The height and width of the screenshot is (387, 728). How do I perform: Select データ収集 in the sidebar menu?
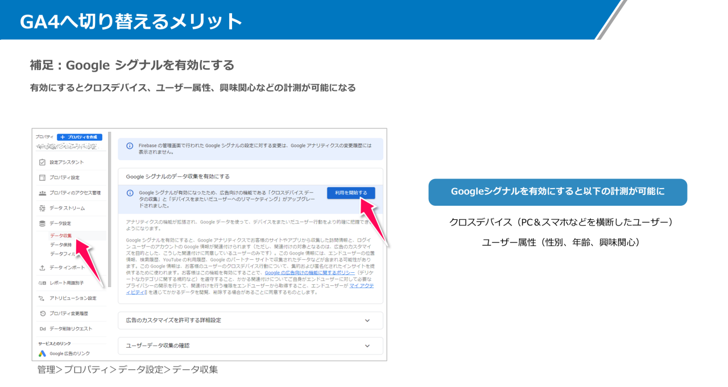61,234
